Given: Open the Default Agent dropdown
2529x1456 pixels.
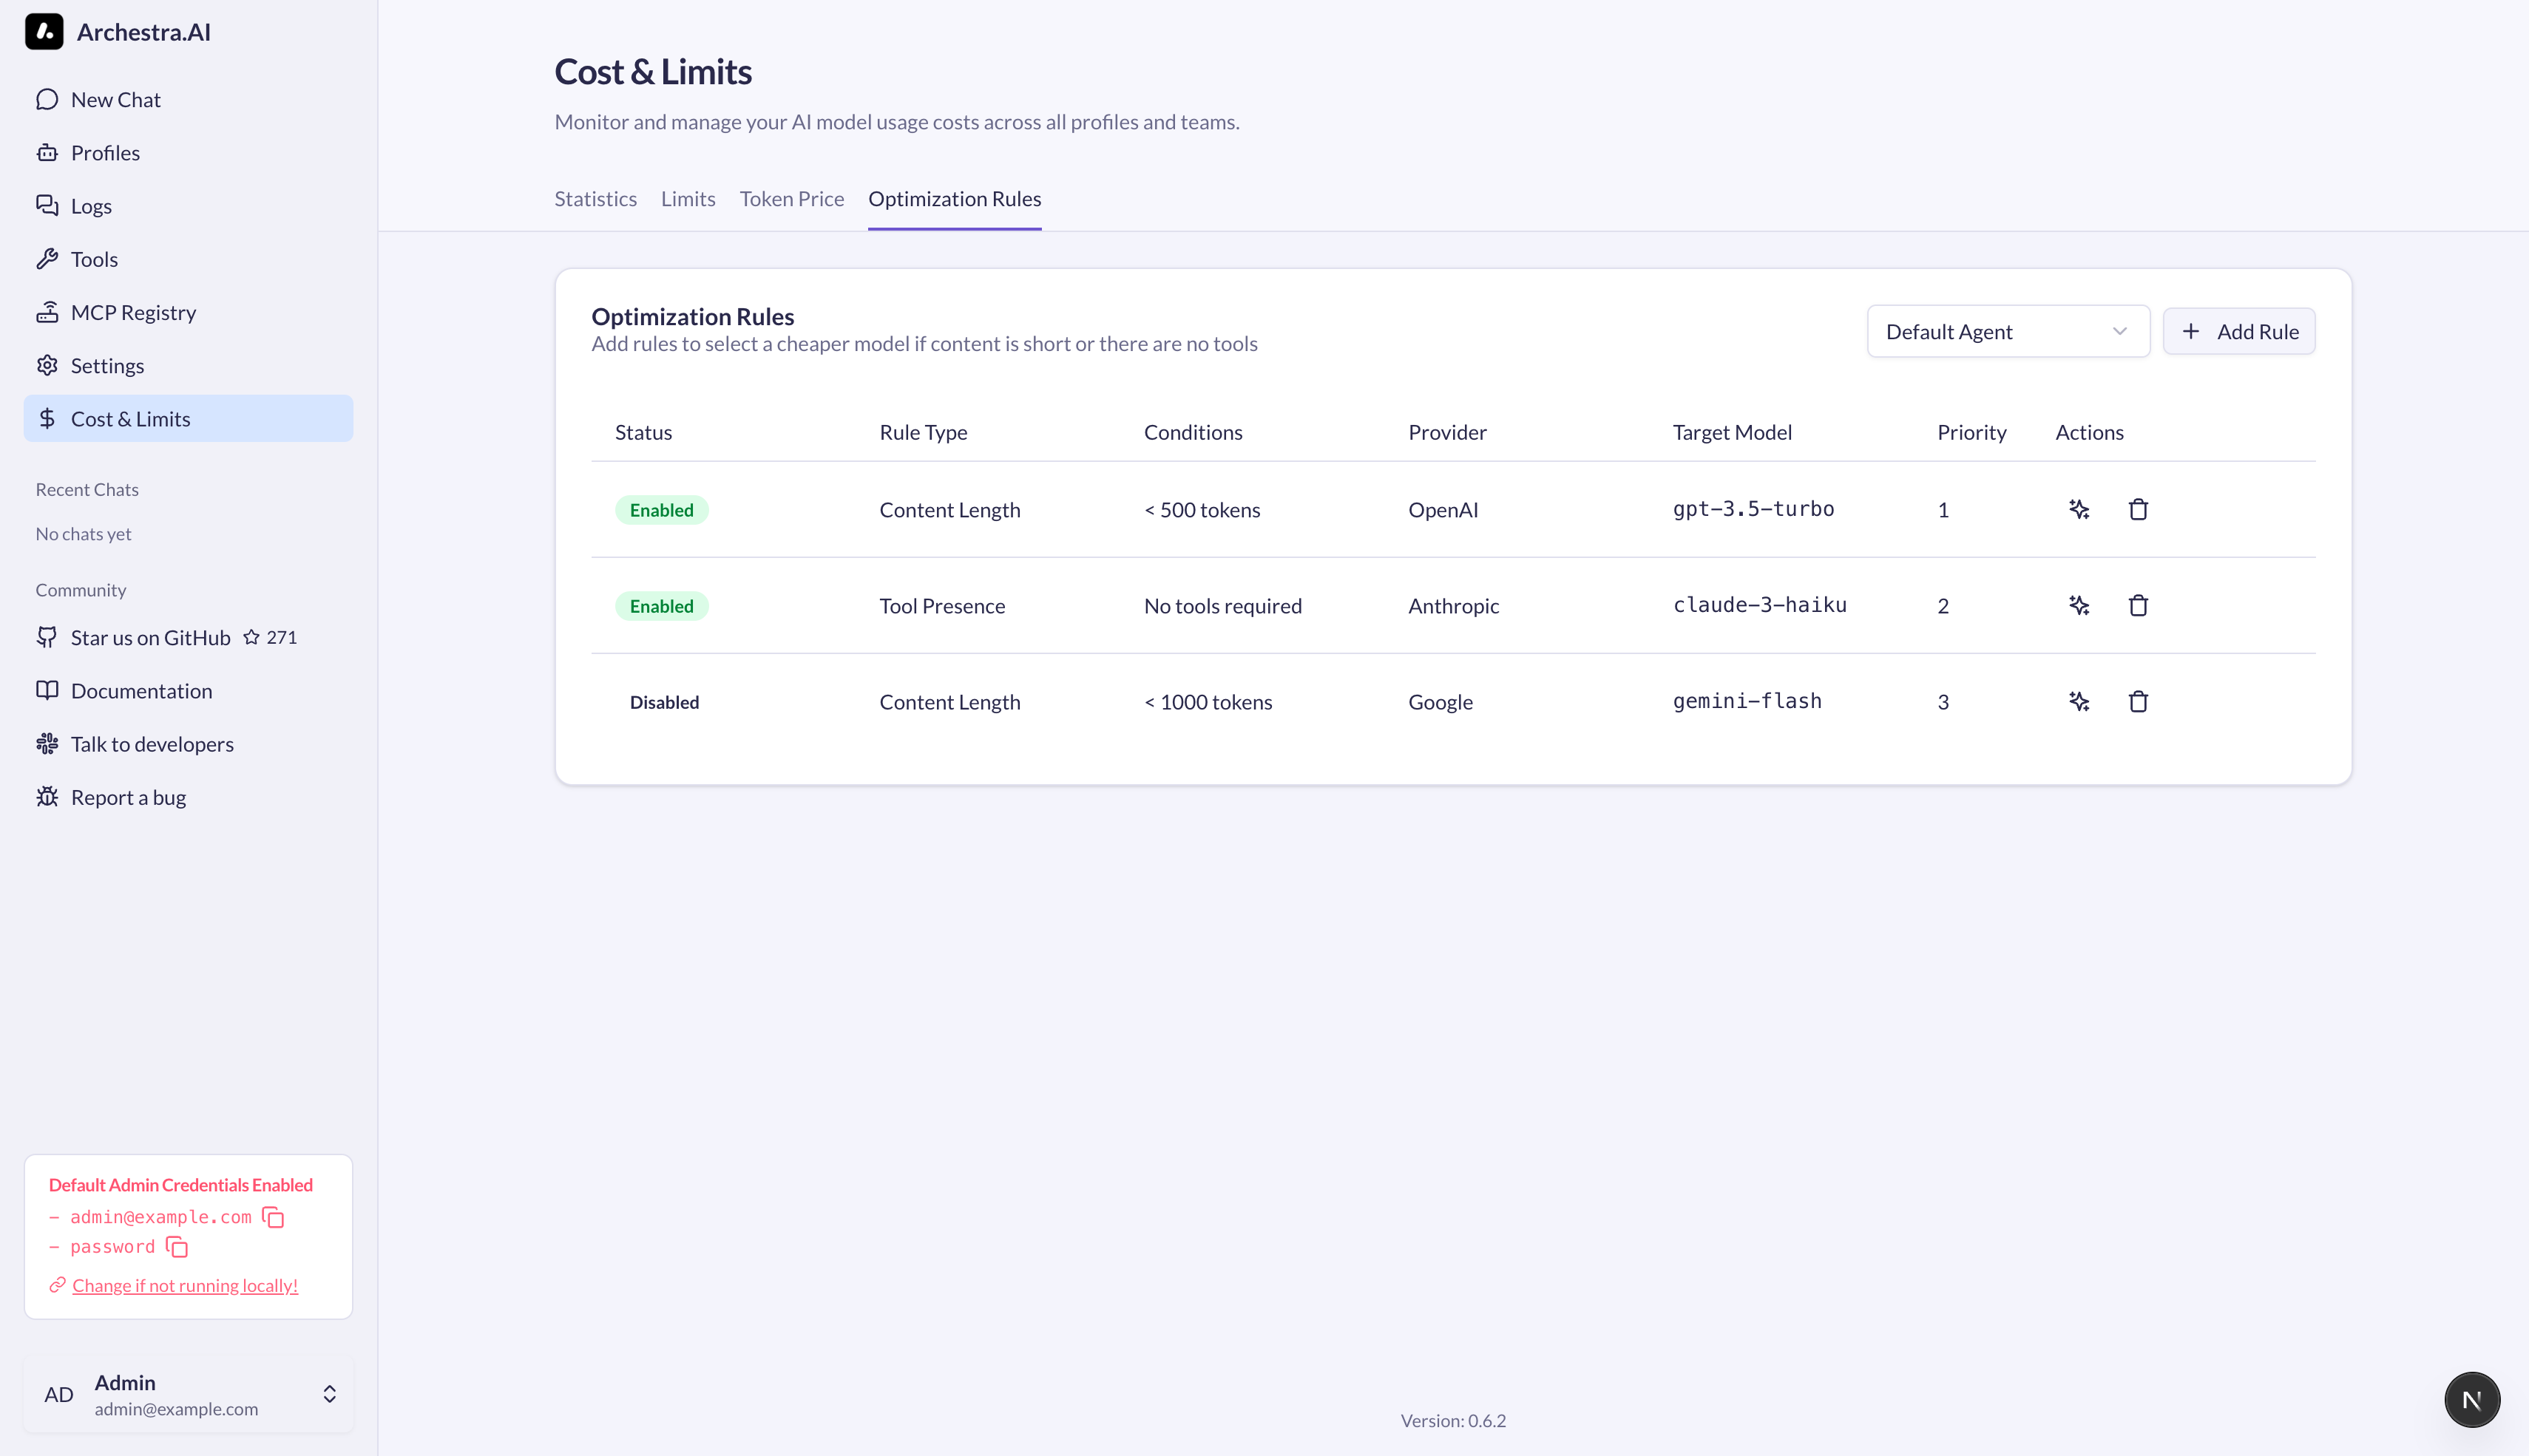Looking at the screenshot, I should click(x=2007, y=332).
